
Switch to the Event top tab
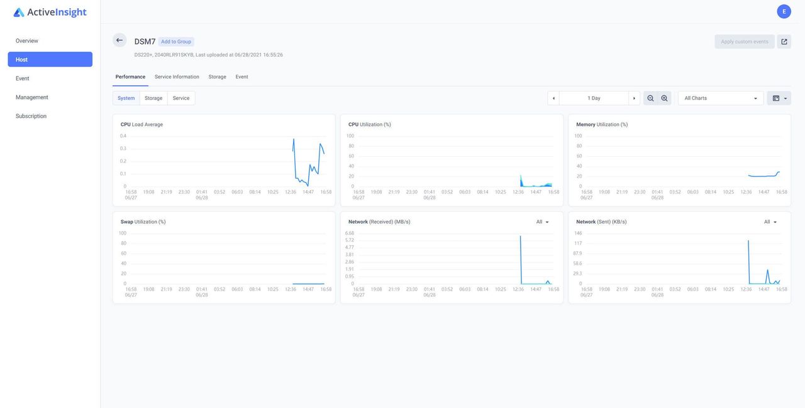tap(242, 77)
